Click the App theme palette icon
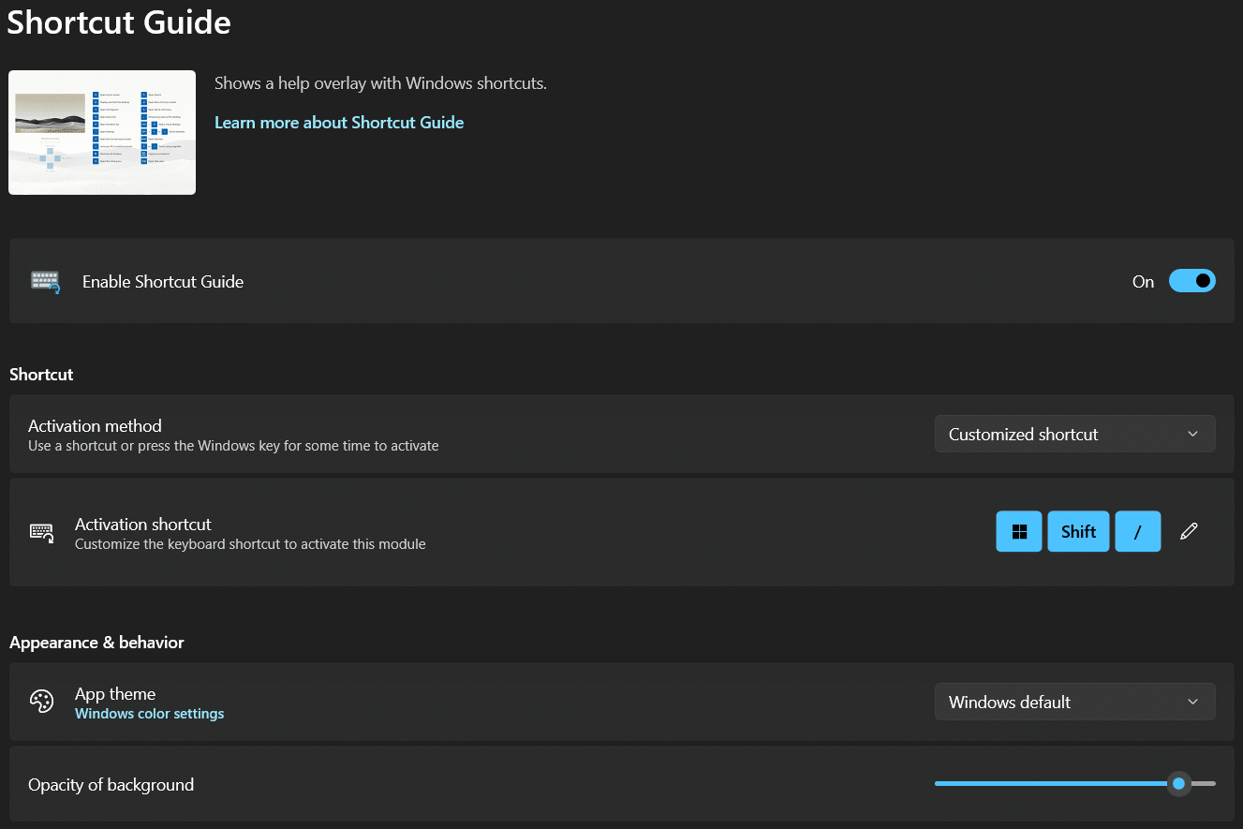The height and width of the screenshot is (829, 1243). point(41,702)
